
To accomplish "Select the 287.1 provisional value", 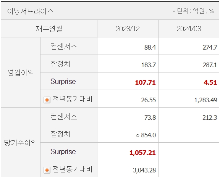I will 210,65.
